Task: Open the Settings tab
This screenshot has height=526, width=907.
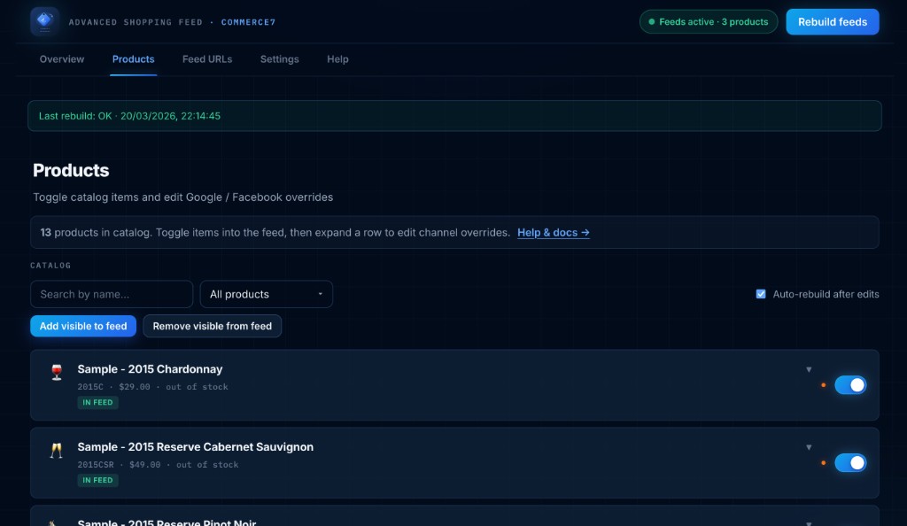Action: click(x=279, y=59)
